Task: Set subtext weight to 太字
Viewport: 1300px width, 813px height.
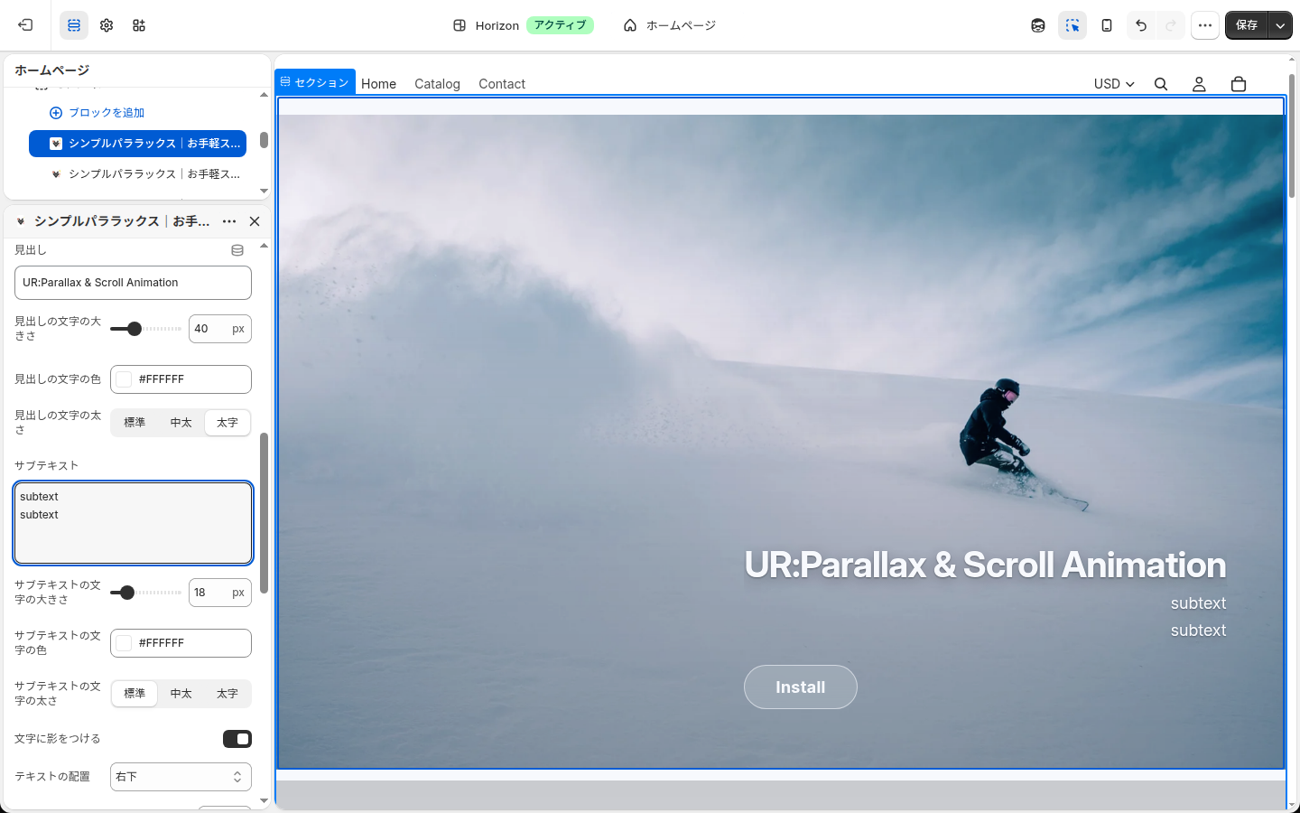Action: coord(227,694)
